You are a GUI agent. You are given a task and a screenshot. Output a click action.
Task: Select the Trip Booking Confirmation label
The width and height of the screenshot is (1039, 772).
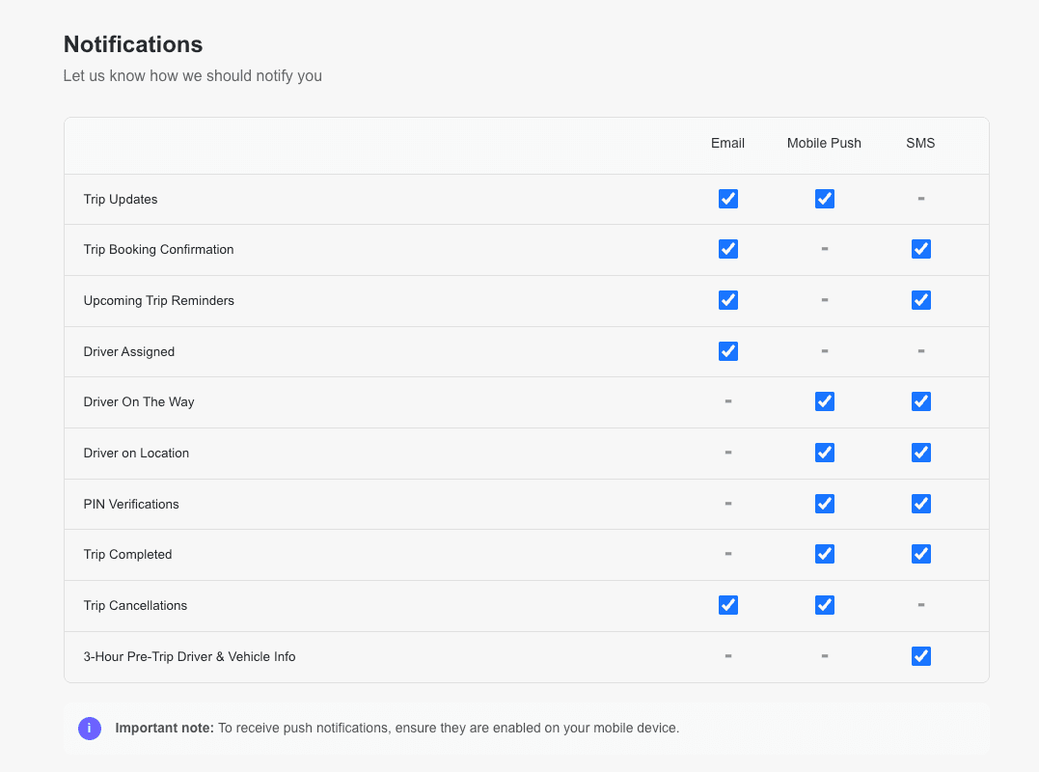(158, 250)
